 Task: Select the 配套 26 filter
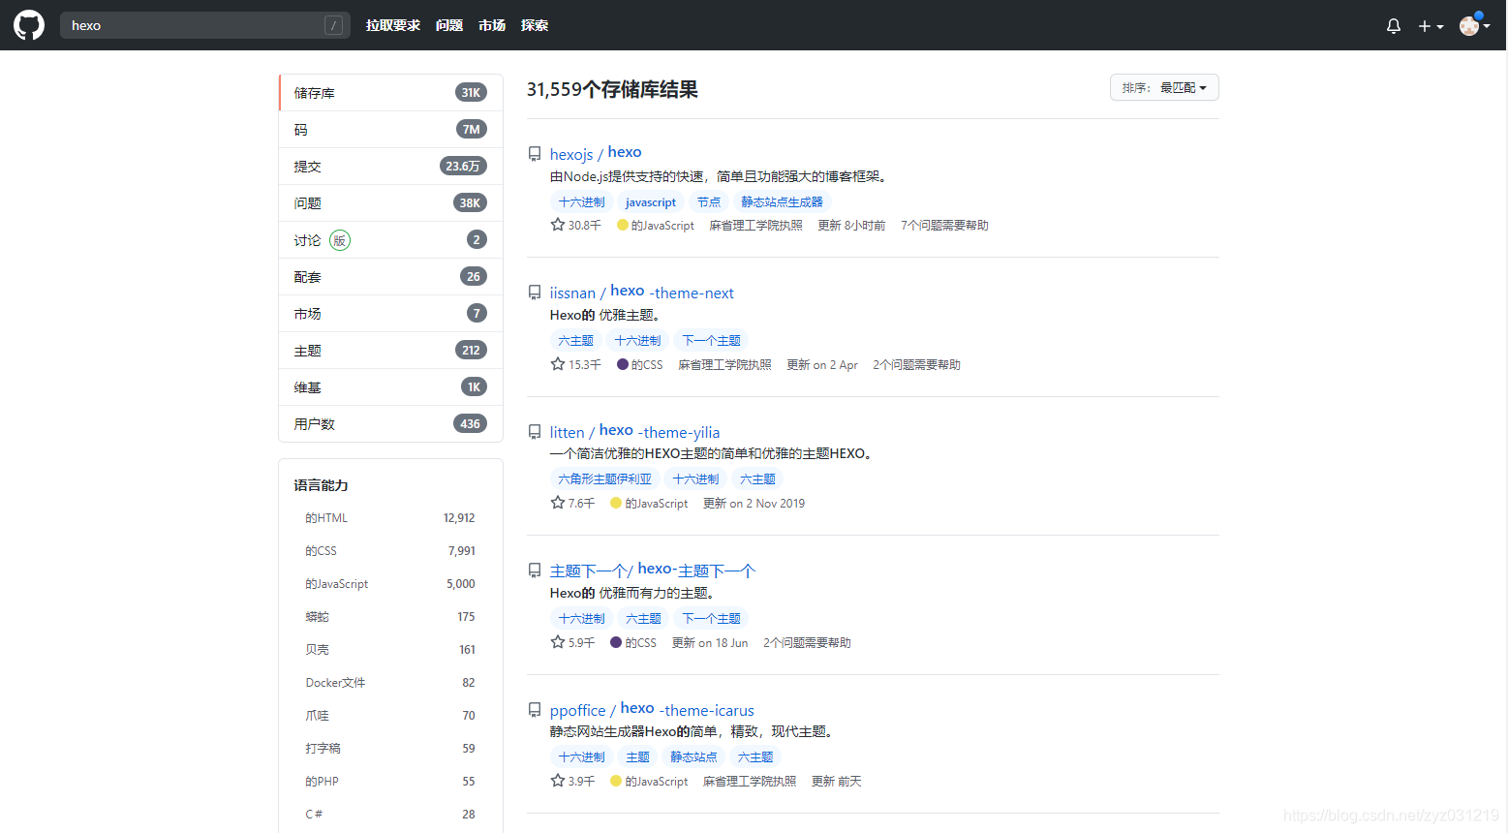point(390,277)
